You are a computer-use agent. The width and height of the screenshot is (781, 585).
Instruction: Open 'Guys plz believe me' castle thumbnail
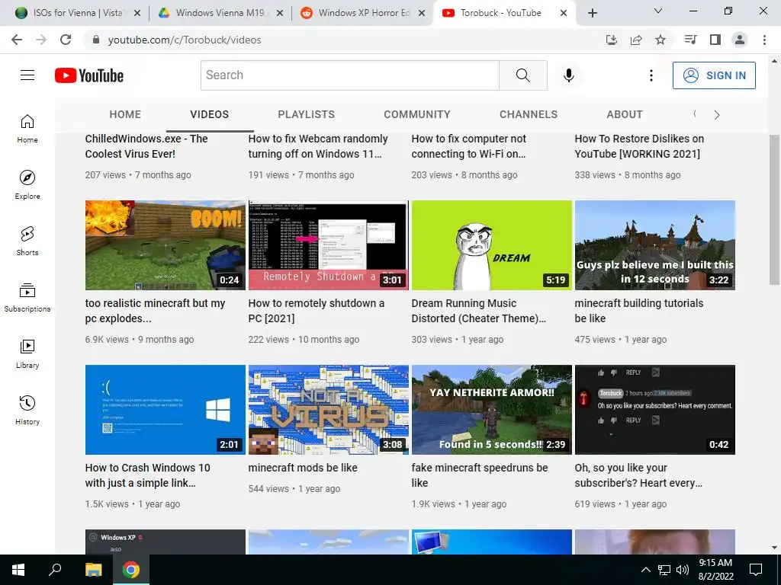[x=655, y=245]
